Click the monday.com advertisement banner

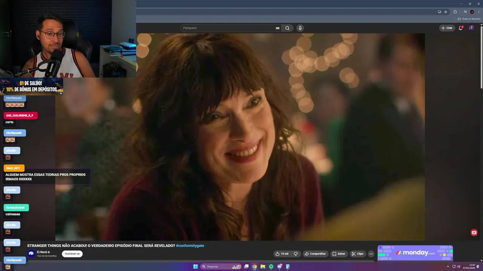(415, 253)
